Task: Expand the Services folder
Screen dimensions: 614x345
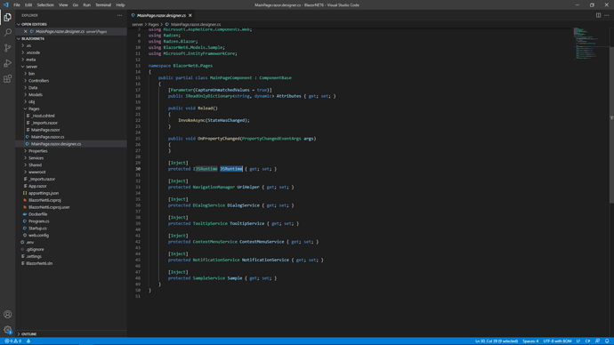Action: tap(26, 158)
